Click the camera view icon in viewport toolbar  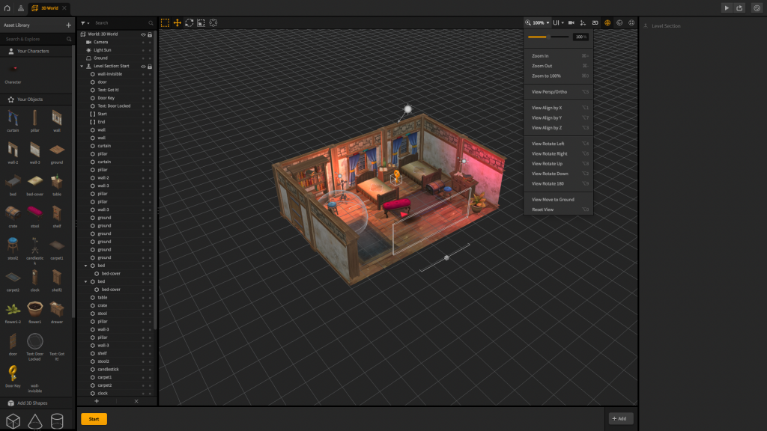[x=571, y=23]
